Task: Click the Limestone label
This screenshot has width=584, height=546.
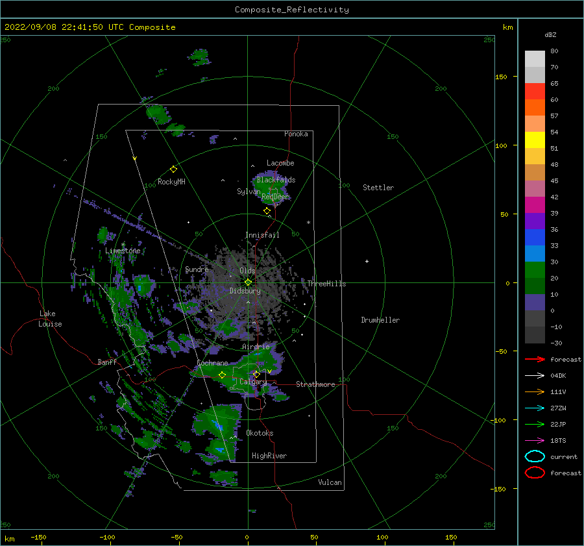Action: (123, 251)
